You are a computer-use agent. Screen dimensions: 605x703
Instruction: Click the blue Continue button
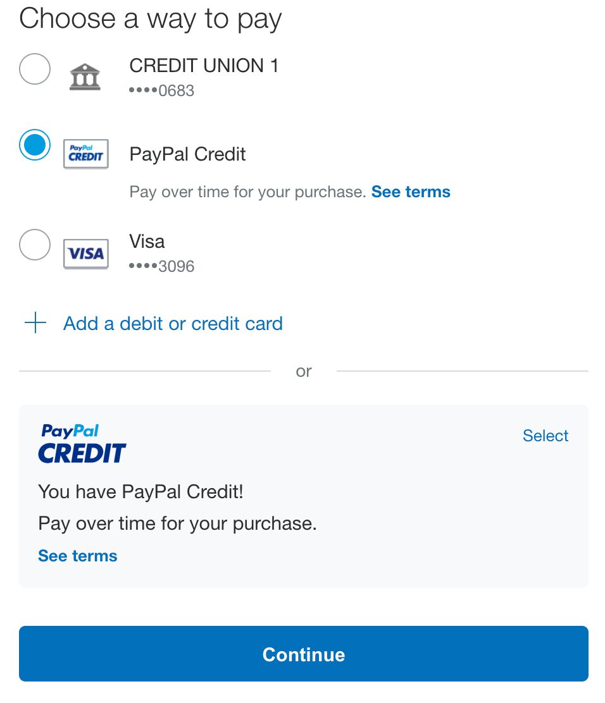[x=303, y=654]
